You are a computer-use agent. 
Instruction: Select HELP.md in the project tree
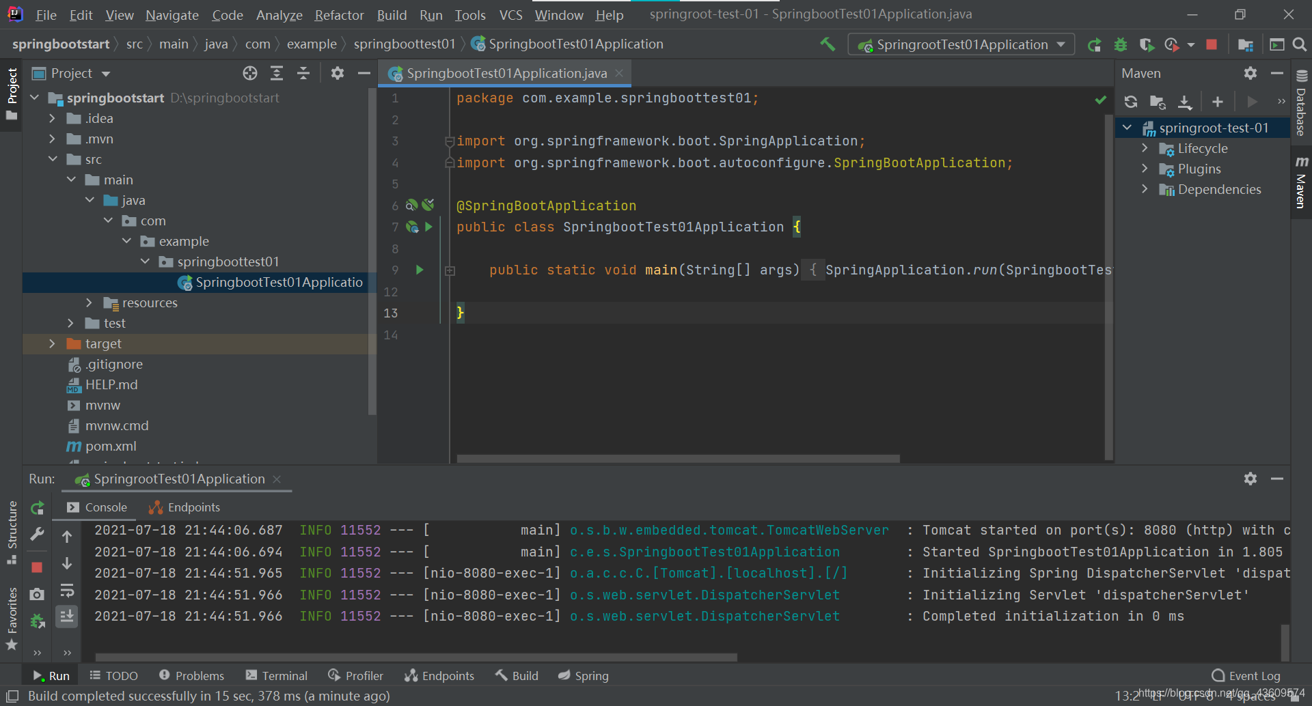[x=111, y=384]
